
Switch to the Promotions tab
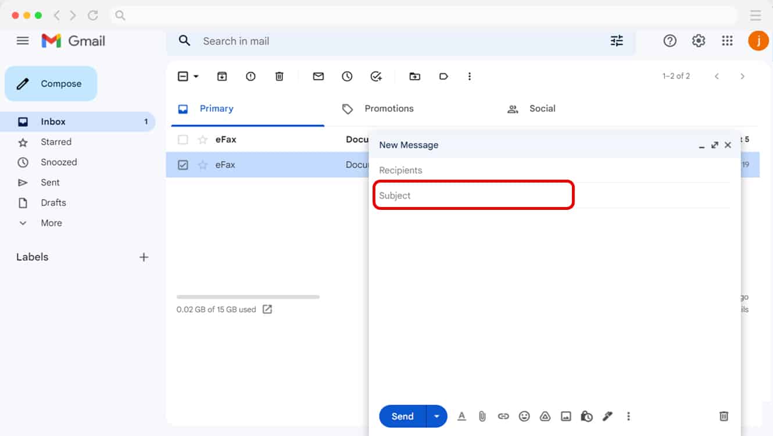[x=389, y=108]
